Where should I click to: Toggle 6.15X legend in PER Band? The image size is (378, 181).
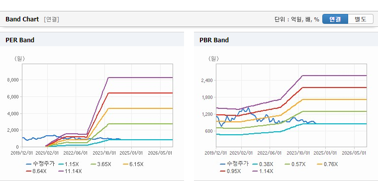[133, 165]
